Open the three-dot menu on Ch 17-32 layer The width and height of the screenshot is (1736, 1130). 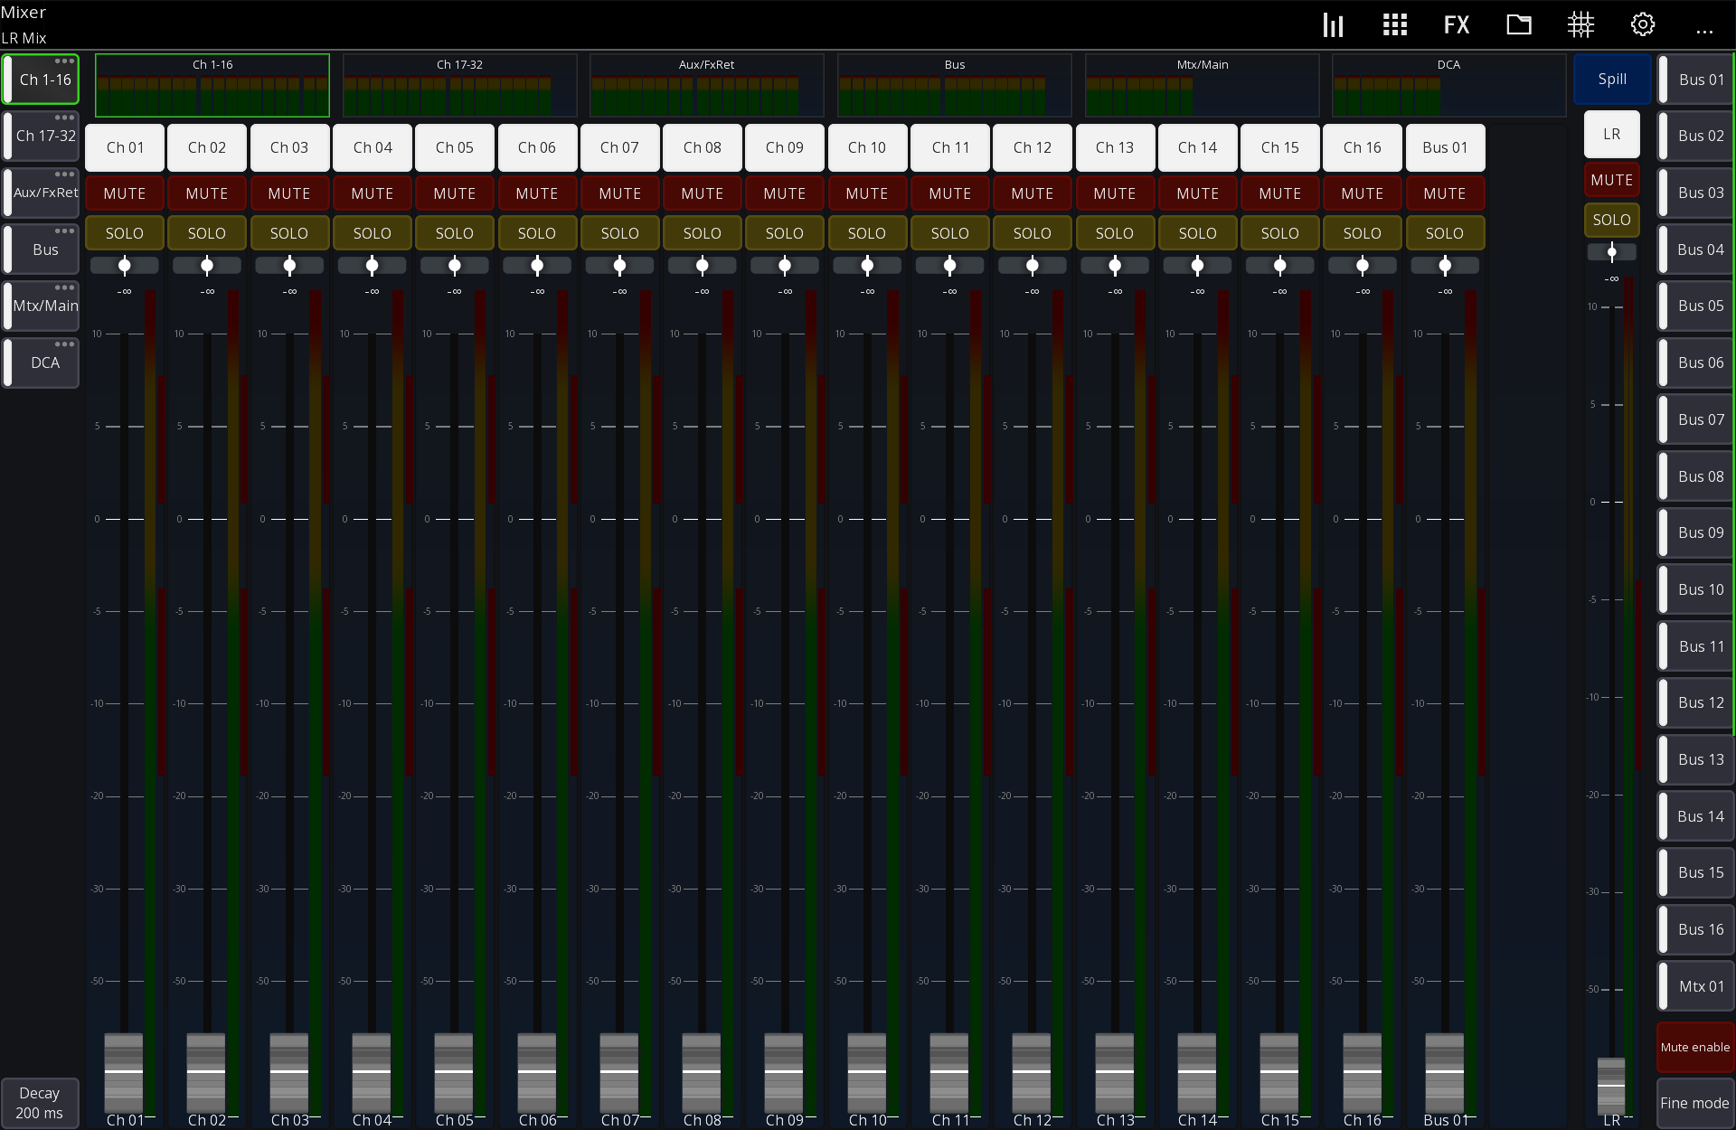64,118
